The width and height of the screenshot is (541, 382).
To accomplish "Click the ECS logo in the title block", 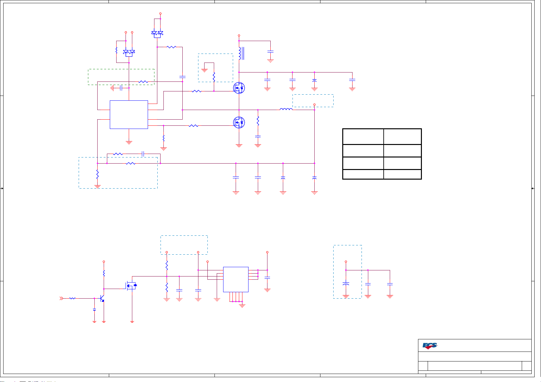I will 430,346.
